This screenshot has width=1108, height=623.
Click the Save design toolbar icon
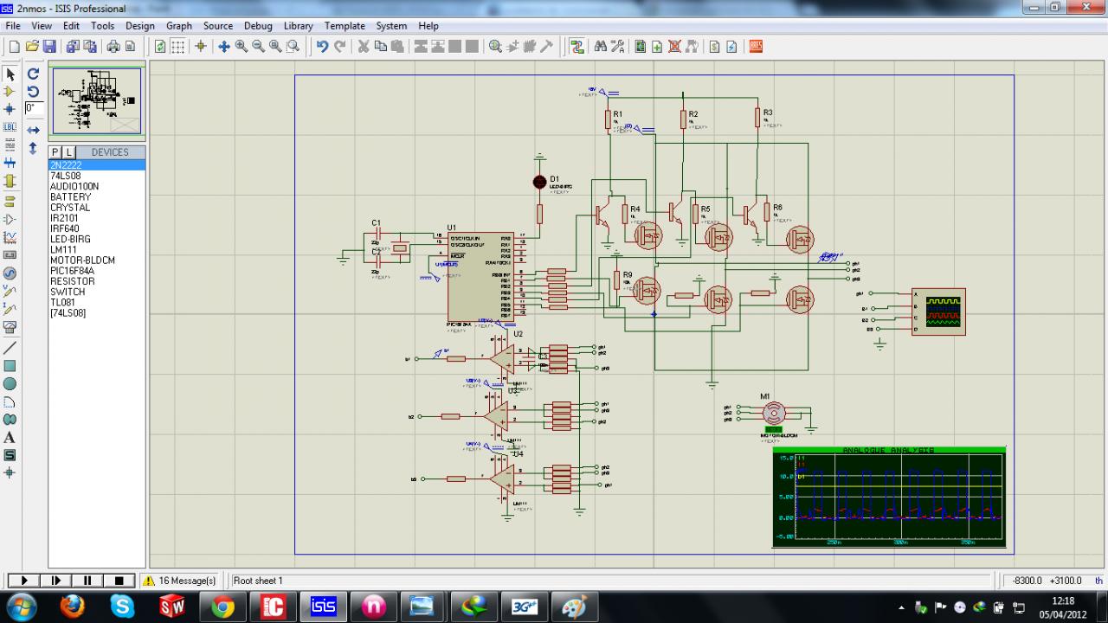[x=49, y=47]
